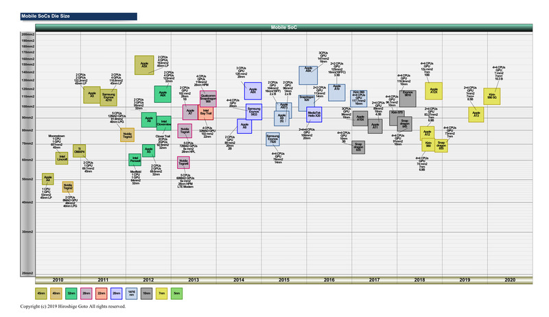
Task: Select the Nvidia Tegra3 chip box
Action: 127,135
